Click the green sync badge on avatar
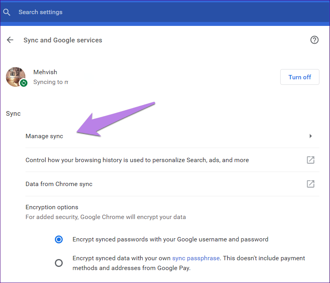 pos(24,83)
